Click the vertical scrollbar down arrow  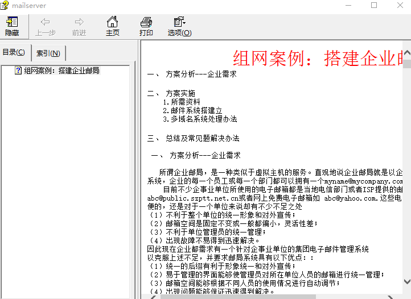[405, 281]
